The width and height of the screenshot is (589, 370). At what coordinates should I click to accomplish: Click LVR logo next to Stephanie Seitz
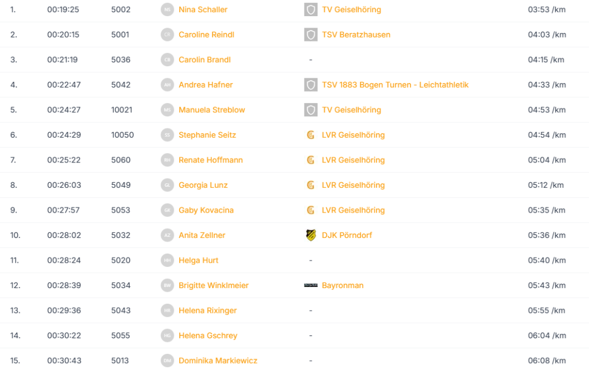(x=311, y=135)
